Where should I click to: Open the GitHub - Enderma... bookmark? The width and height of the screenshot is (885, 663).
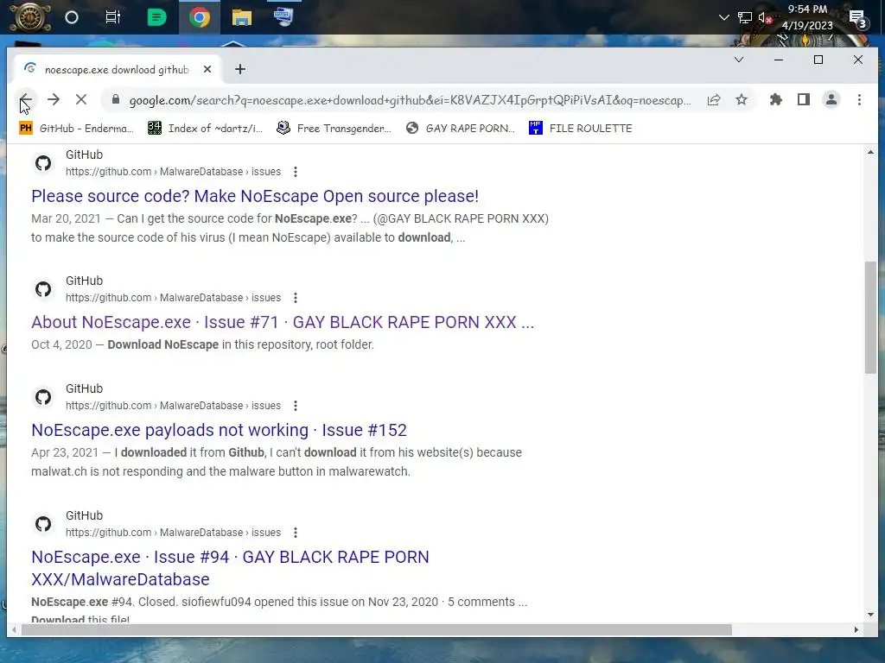[x=77, y=129]
